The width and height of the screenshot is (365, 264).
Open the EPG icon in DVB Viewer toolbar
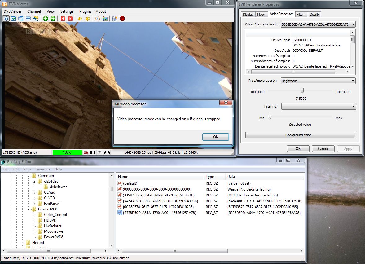(36, 19)
